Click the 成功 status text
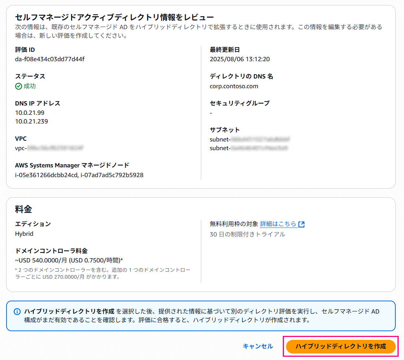 [x=30, y=86]
